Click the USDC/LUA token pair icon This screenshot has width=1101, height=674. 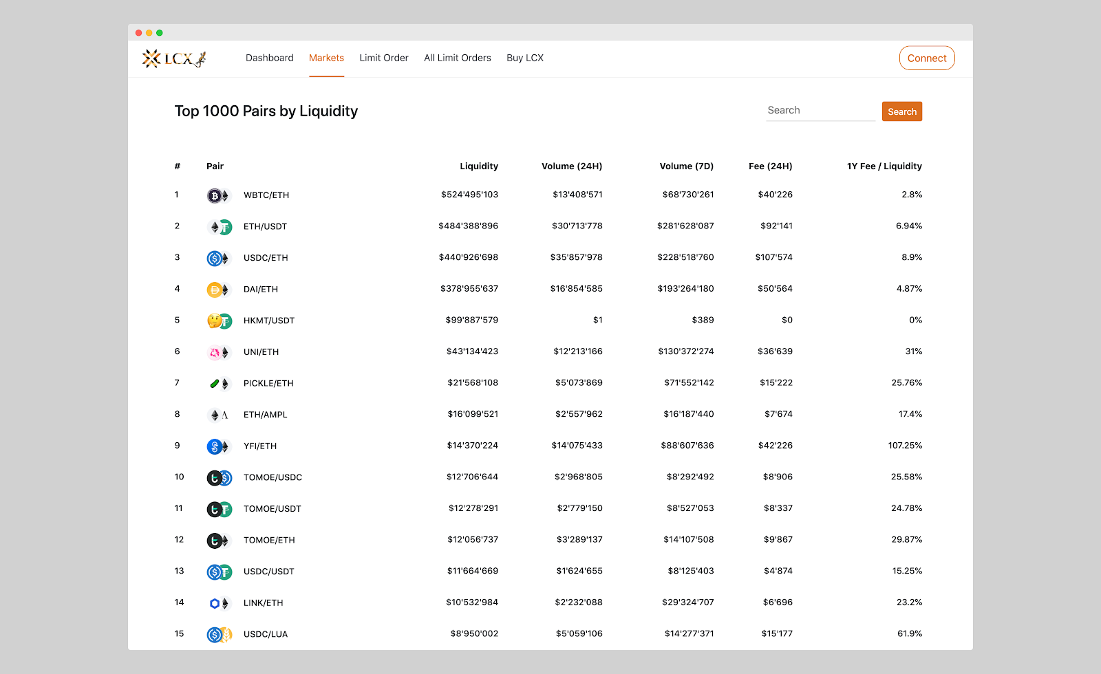pos(219,635)
